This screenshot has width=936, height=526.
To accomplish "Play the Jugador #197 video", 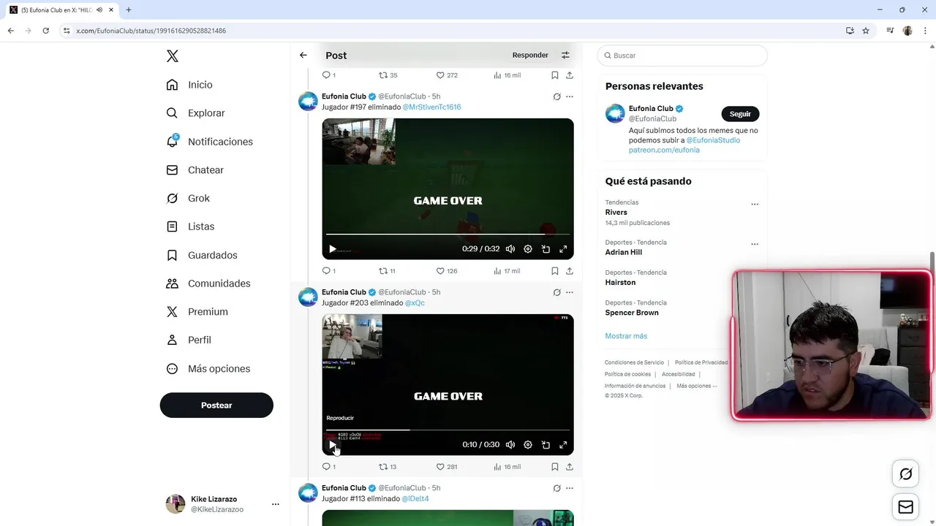I will pyautogui.click(x=333, y=249).
